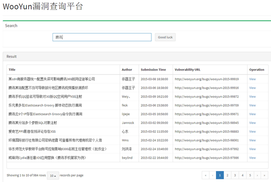Open the records per page dropdown

pos(53,176)
